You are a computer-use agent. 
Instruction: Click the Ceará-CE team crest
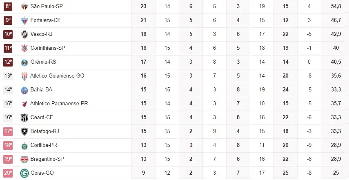click(x=24, y=118)
